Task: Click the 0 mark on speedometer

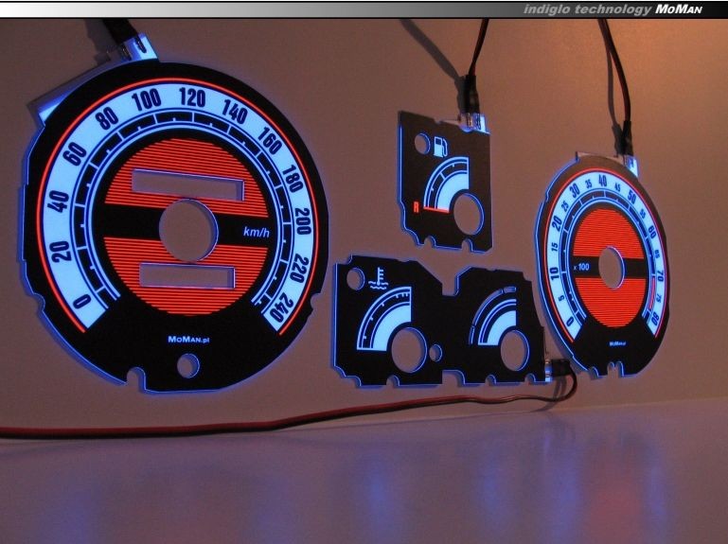Action: point(81,302)
